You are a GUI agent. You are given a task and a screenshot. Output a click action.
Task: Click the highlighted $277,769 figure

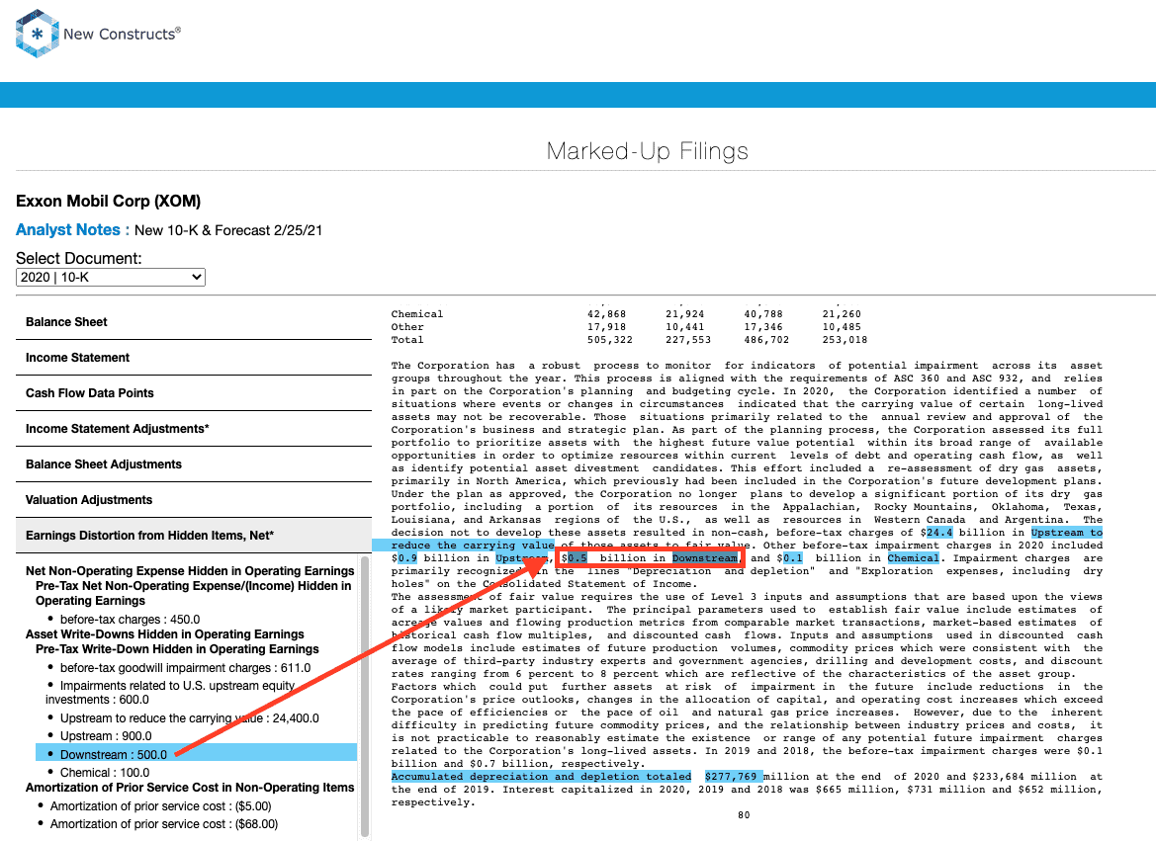coord(734,776)
